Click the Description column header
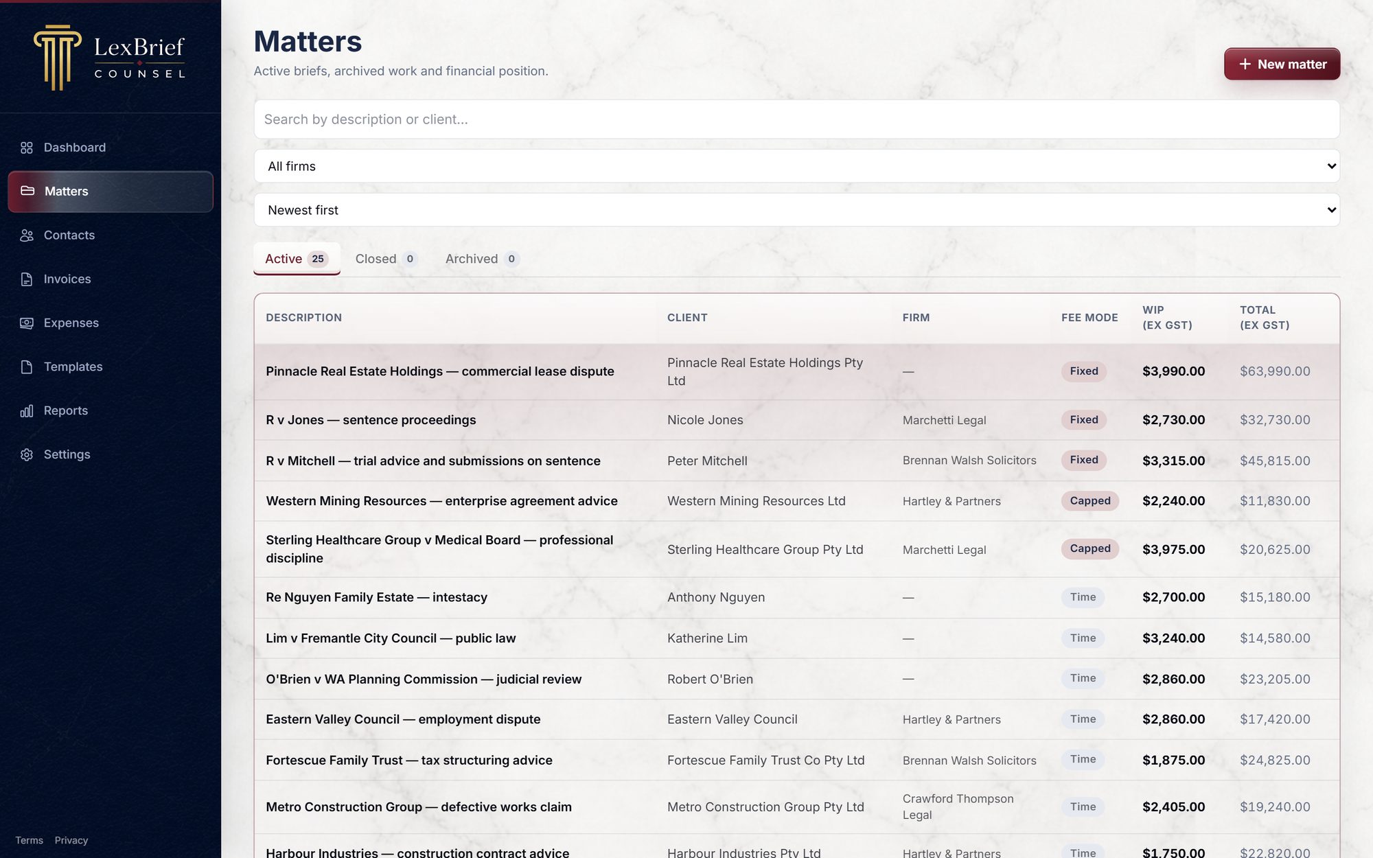This screenshot has height=858, width=1373. [303, 318]
